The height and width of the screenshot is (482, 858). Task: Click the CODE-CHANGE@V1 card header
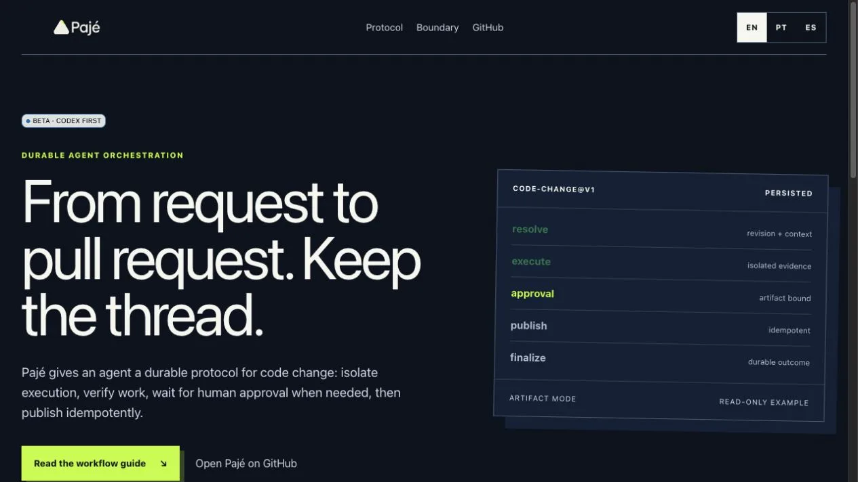point(554,190)
